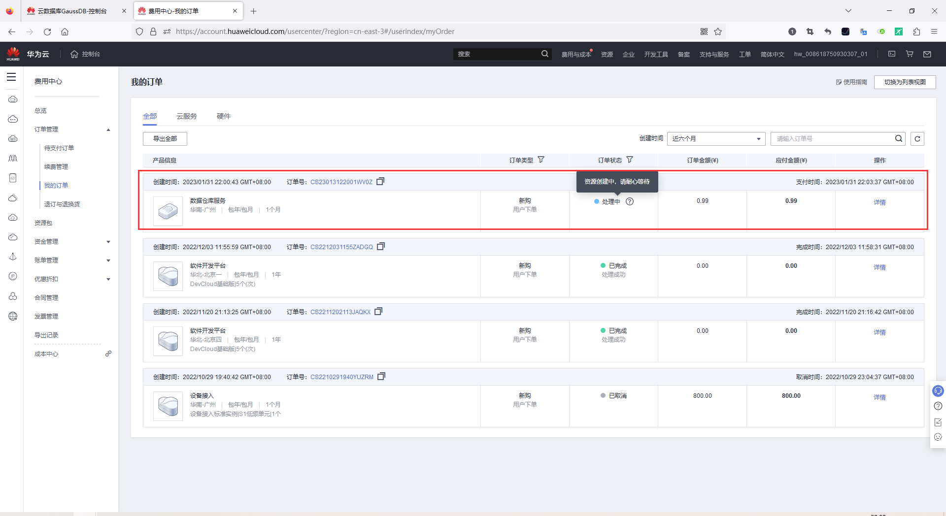946x516 pixels.
Task: Click the 导出全部 button
Action: 165,139
